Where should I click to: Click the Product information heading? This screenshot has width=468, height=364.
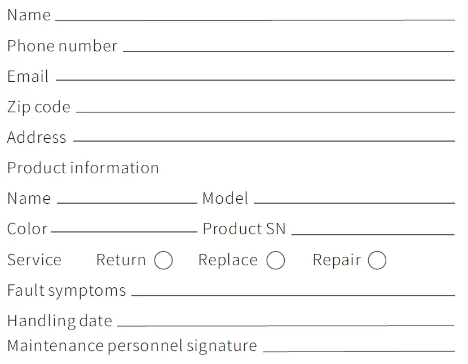click(x=83, y=168)
